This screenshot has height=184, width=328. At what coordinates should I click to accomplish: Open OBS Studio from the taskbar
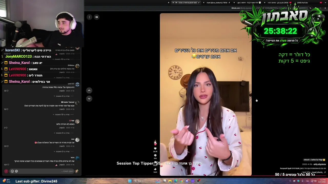click(x=198, y=181)
